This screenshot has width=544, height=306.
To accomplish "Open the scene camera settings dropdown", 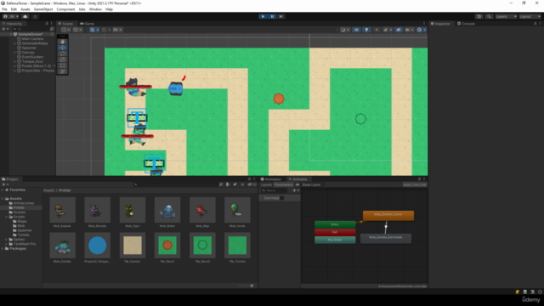I will click(409, 30).
